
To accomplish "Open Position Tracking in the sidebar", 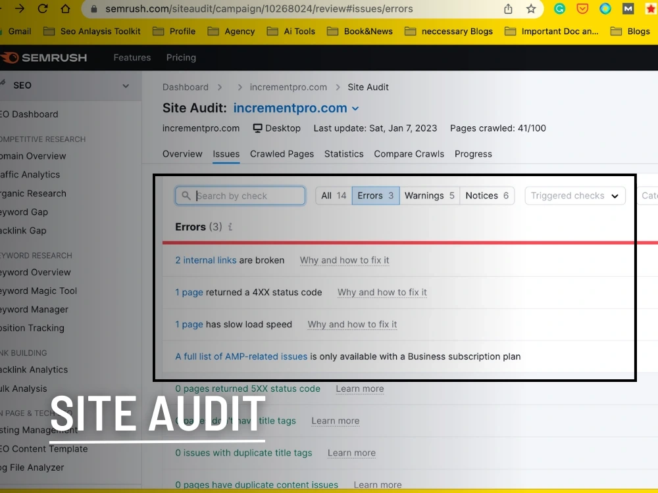I will [32, 328].
